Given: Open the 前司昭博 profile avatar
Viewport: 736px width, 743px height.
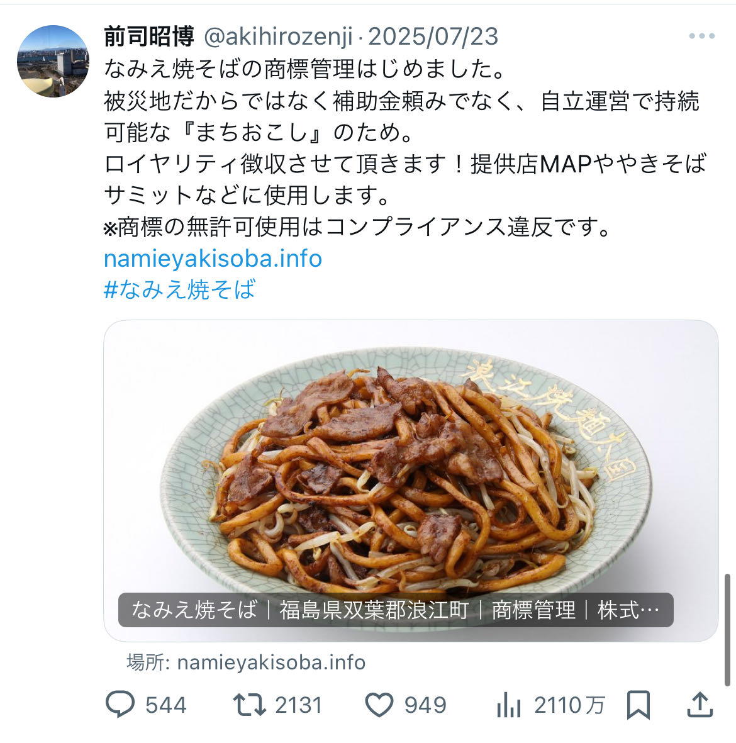Looking at the screenshot, I should point(53,61).
